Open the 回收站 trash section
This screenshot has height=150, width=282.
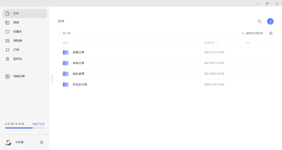point(17,59)
